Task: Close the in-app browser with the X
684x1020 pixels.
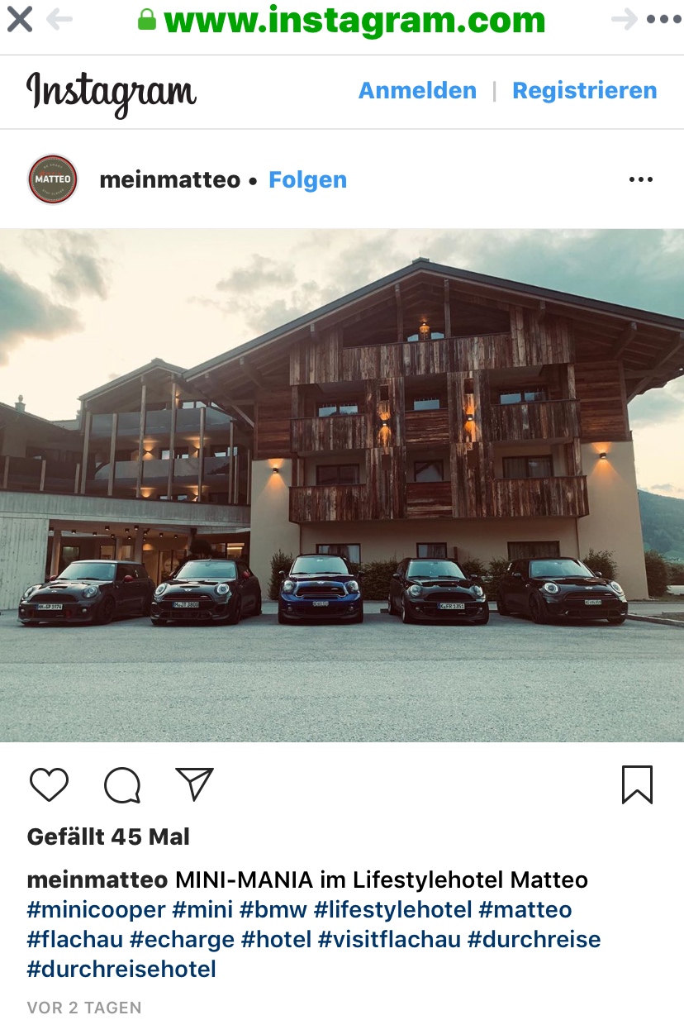Action: [19, 19]
